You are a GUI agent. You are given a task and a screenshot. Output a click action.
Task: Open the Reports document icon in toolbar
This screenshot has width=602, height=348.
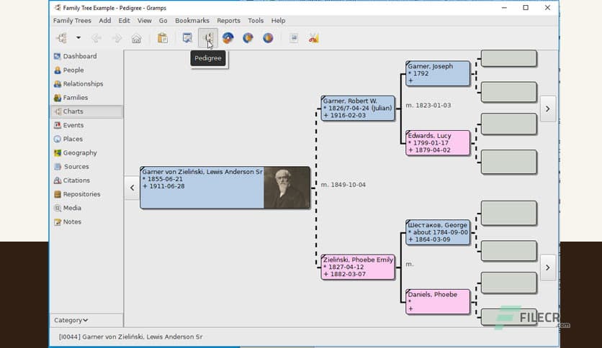(x=294, y=38)
